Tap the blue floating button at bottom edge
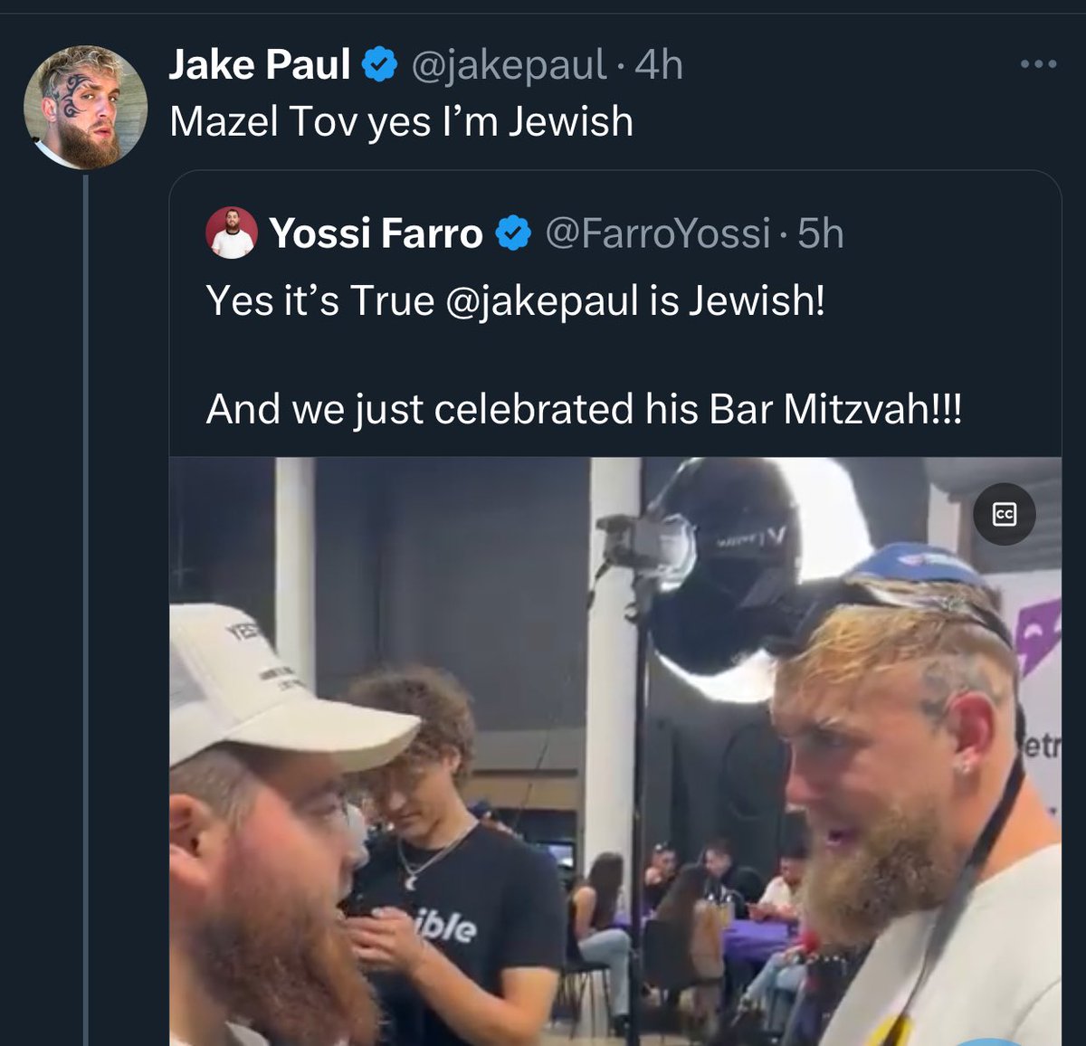 tap(991, 1041)
